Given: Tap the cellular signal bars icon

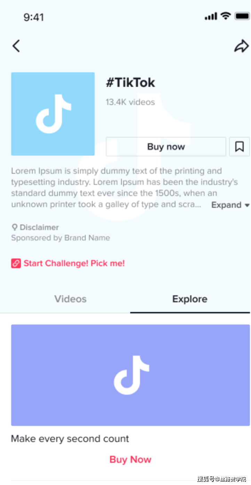Looking at the screenshot, I should tap(211, 16).
